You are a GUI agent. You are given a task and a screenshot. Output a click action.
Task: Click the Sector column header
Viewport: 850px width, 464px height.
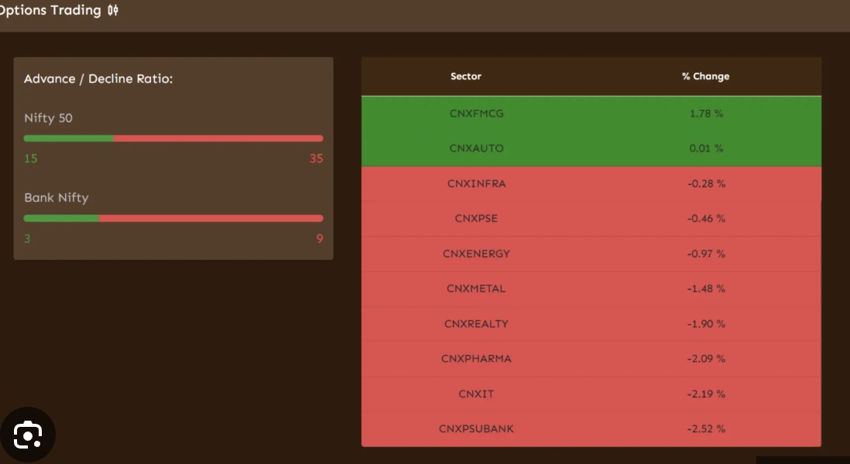click(465, 77)
